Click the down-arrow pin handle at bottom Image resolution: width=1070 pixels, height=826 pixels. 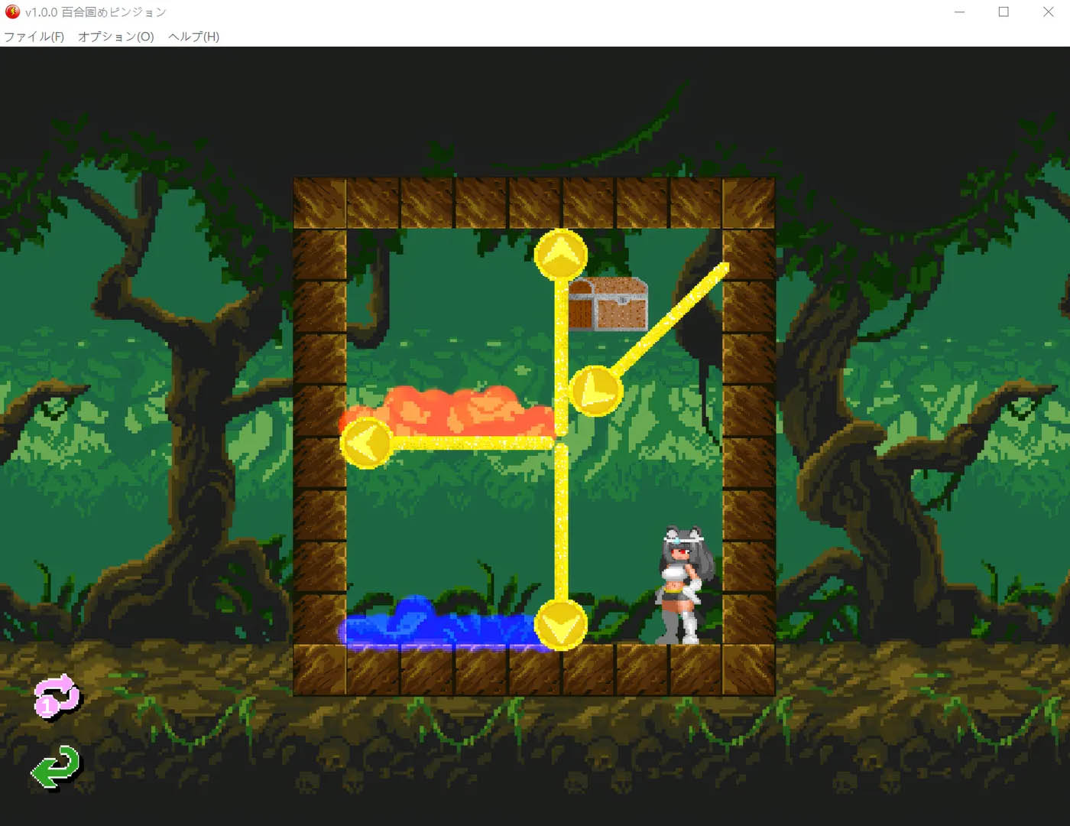click(561, 625)
